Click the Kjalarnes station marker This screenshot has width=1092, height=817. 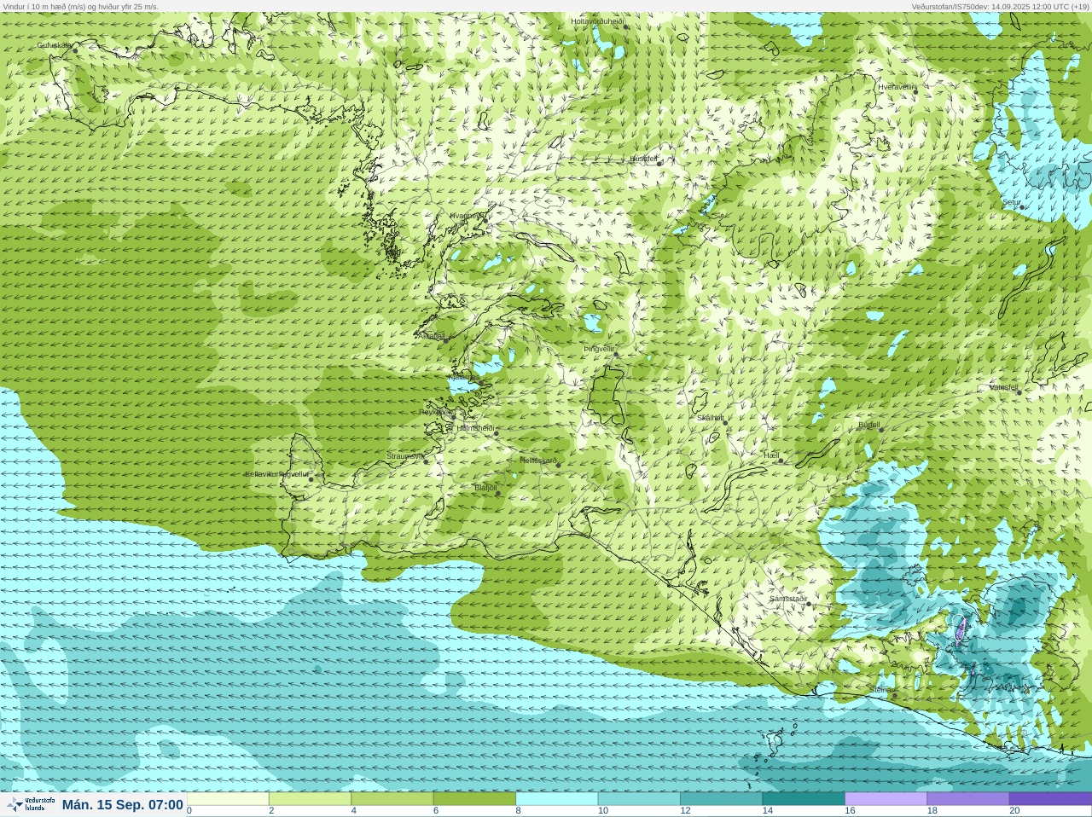click(479, 381)
